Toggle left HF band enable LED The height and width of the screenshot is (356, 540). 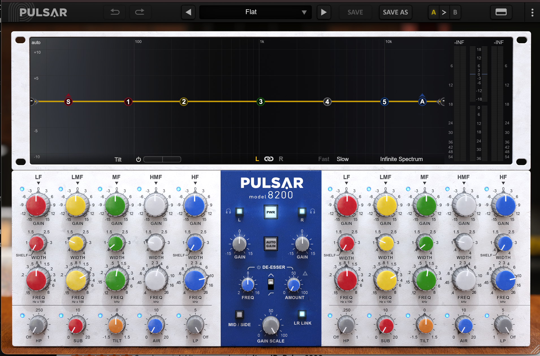178,189
